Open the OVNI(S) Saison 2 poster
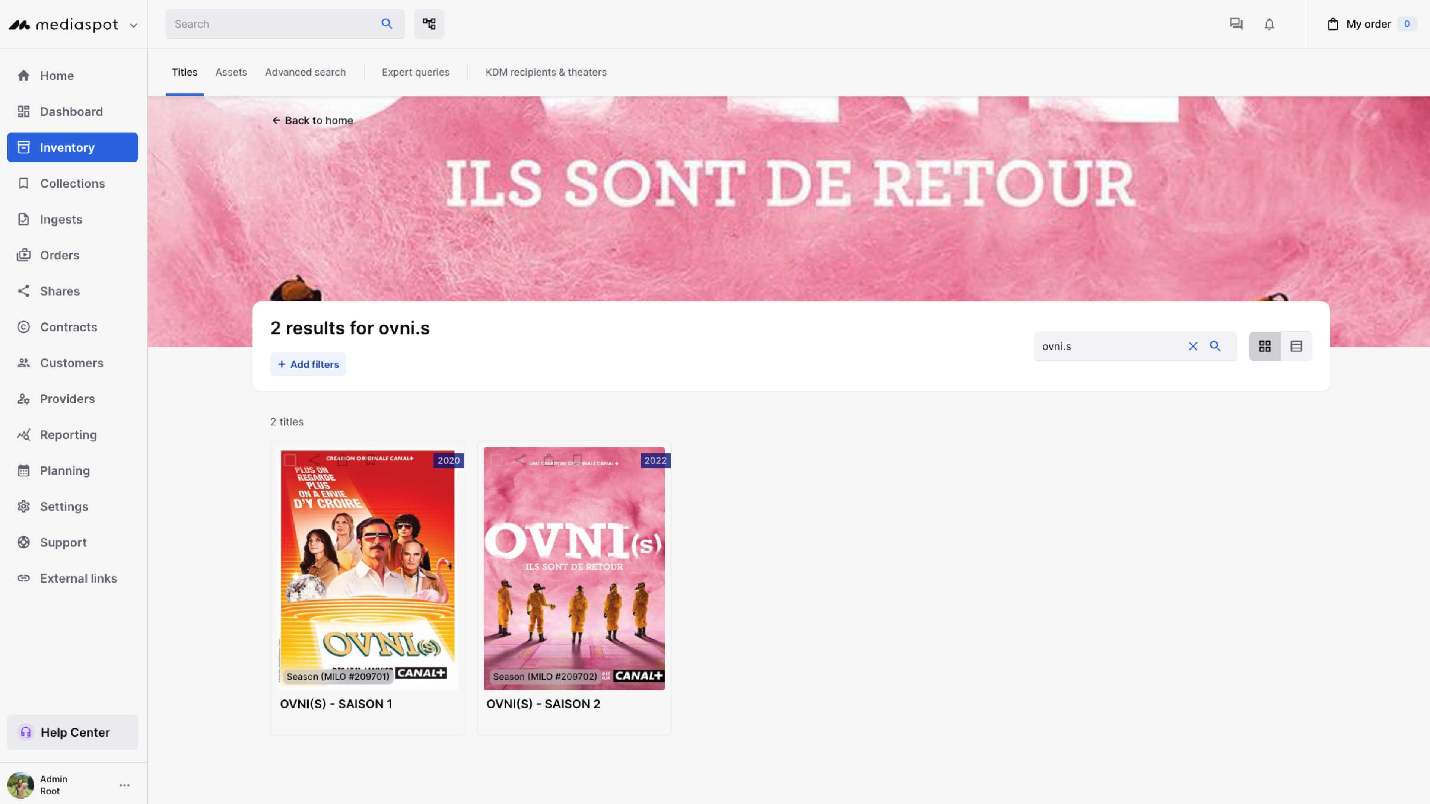 tap(574, 569)
